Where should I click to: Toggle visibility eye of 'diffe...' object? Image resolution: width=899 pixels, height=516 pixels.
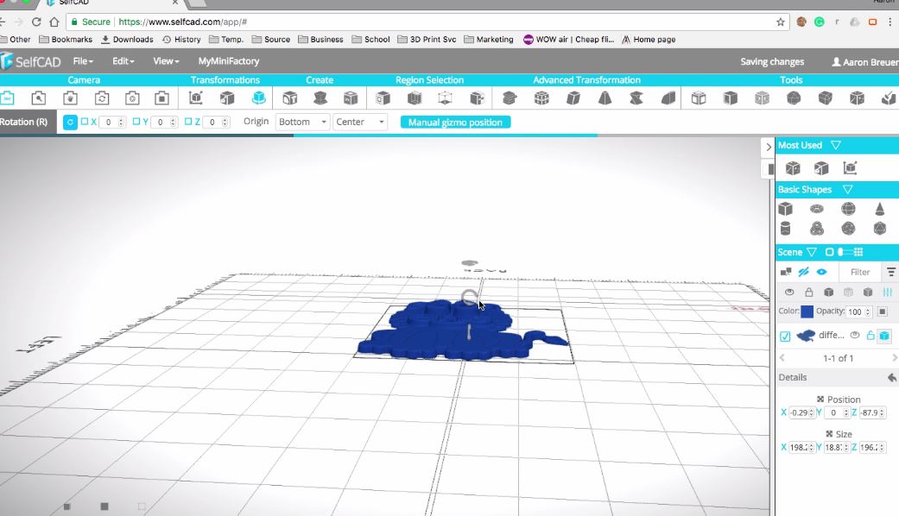pyautogui.click(x=855, y=335)
